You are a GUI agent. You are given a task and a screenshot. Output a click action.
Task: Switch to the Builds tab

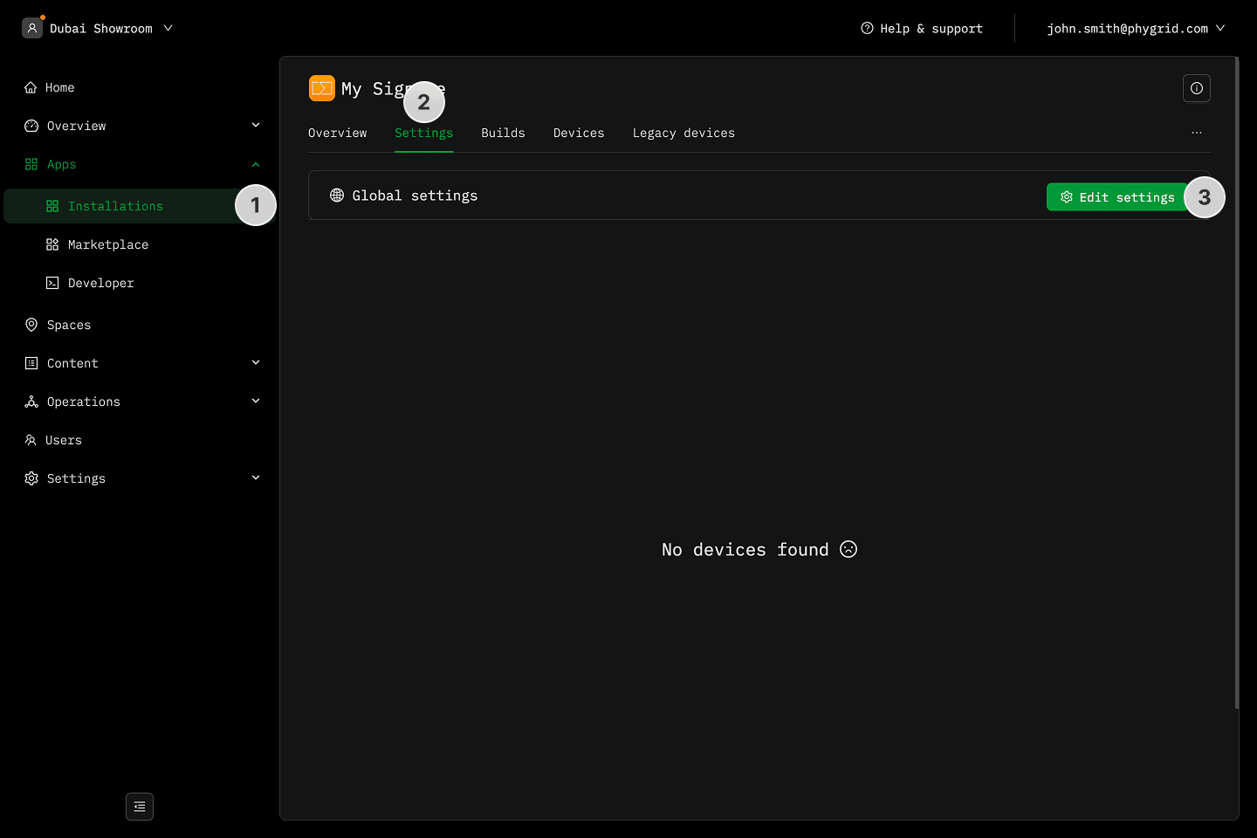(503, 133)
